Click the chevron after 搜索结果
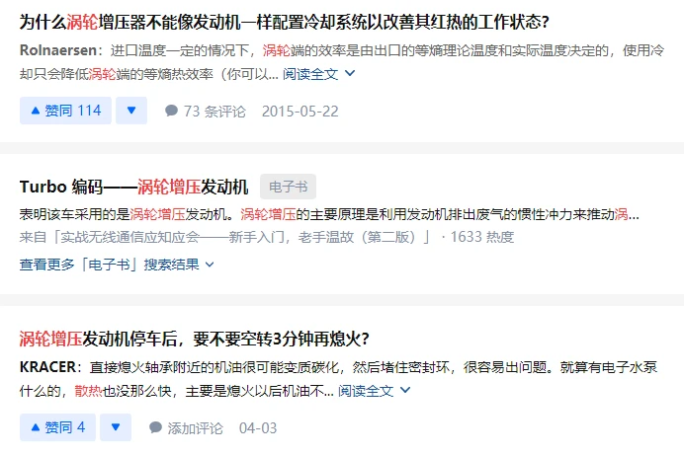This screenshot has height=456, width=684. [x=210, y=265]
